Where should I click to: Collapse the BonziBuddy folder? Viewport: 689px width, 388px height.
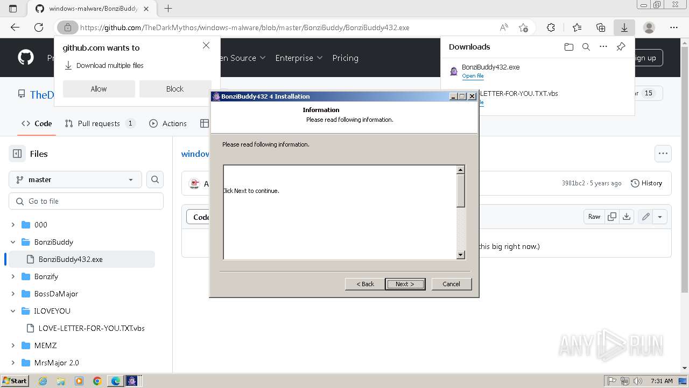tap(13, 242)
